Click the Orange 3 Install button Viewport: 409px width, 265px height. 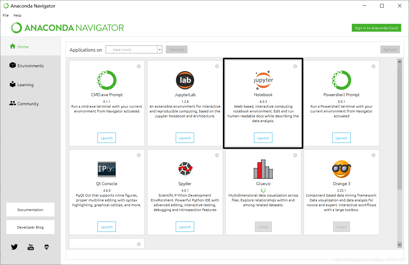click(342, 227)
